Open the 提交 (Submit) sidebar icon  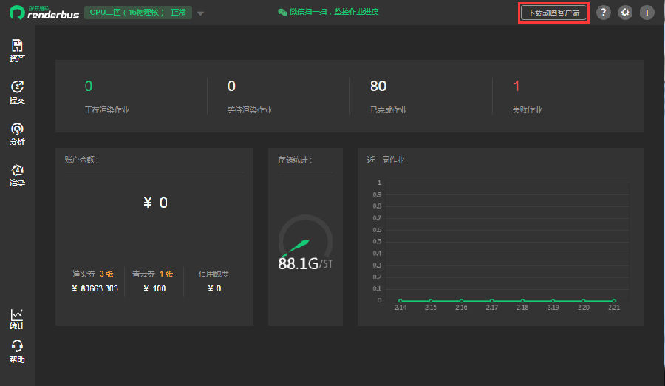[x=17, y=92]
